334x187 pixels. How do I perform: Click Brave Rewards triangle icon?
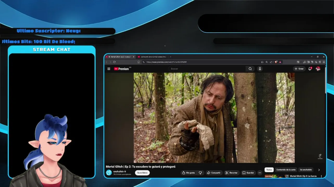pos(280,62)
